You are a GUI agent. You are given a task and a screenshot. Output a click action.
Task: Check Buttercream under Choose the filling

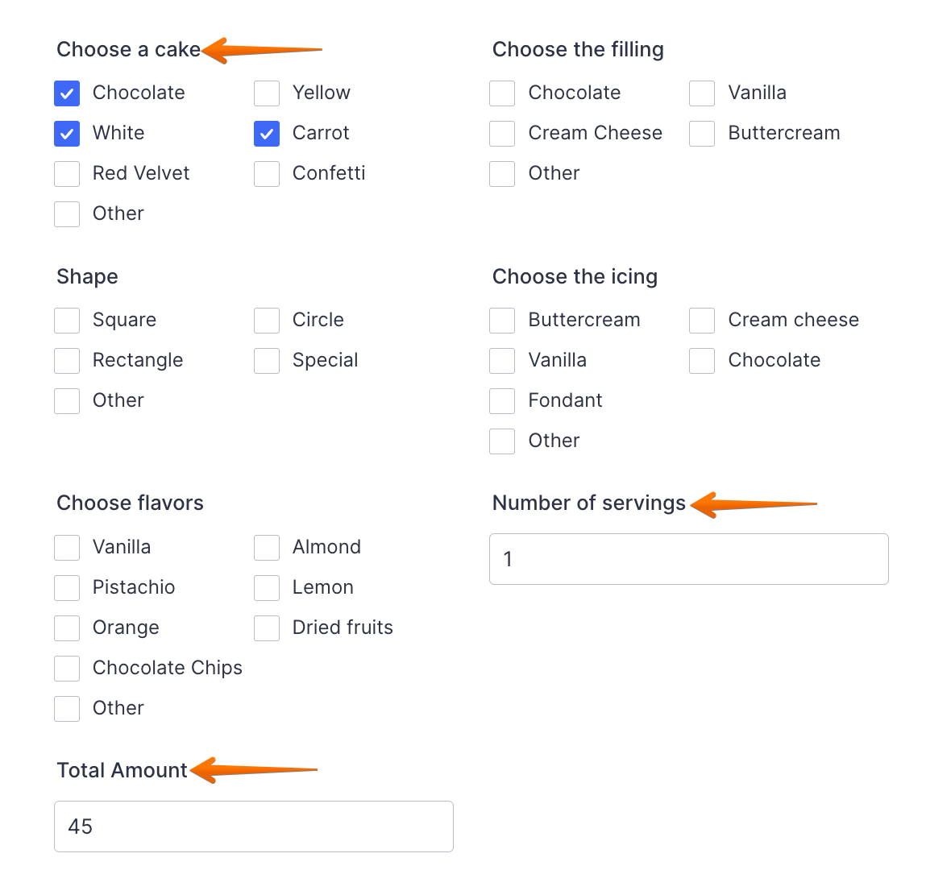(702, 134)
